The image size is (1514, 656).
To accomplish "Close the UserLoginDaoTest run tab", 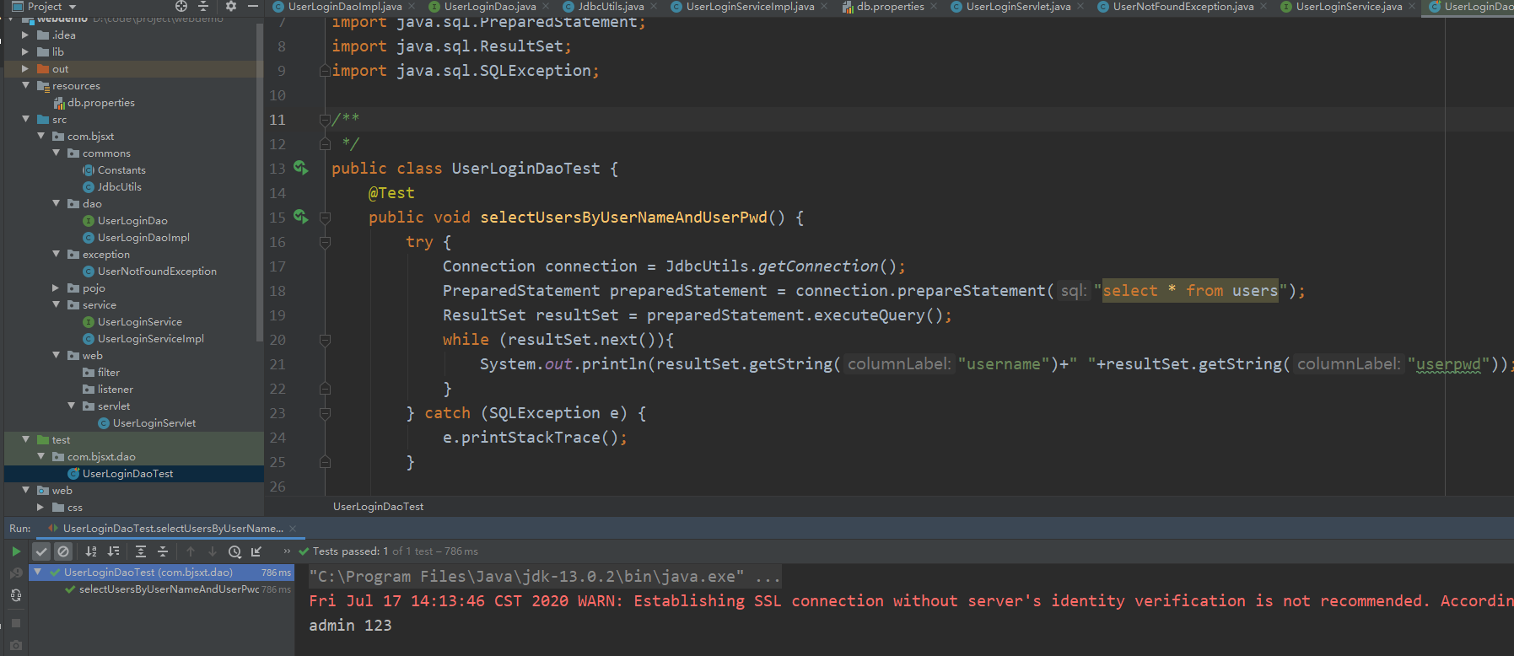I will coord(293,529).
